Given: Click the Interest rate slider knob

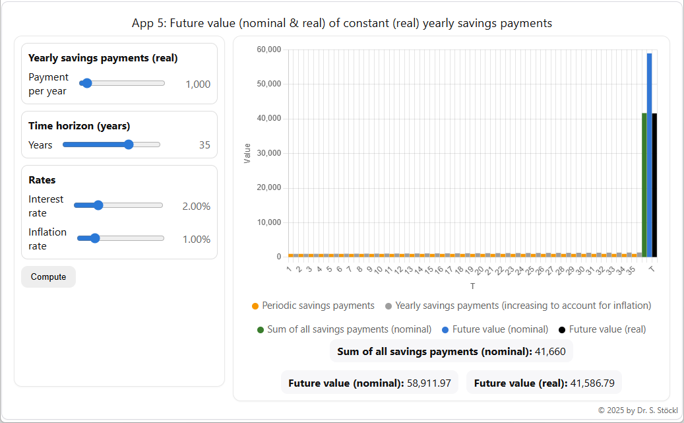Looking at the screenshot, I should pos(99,205).
